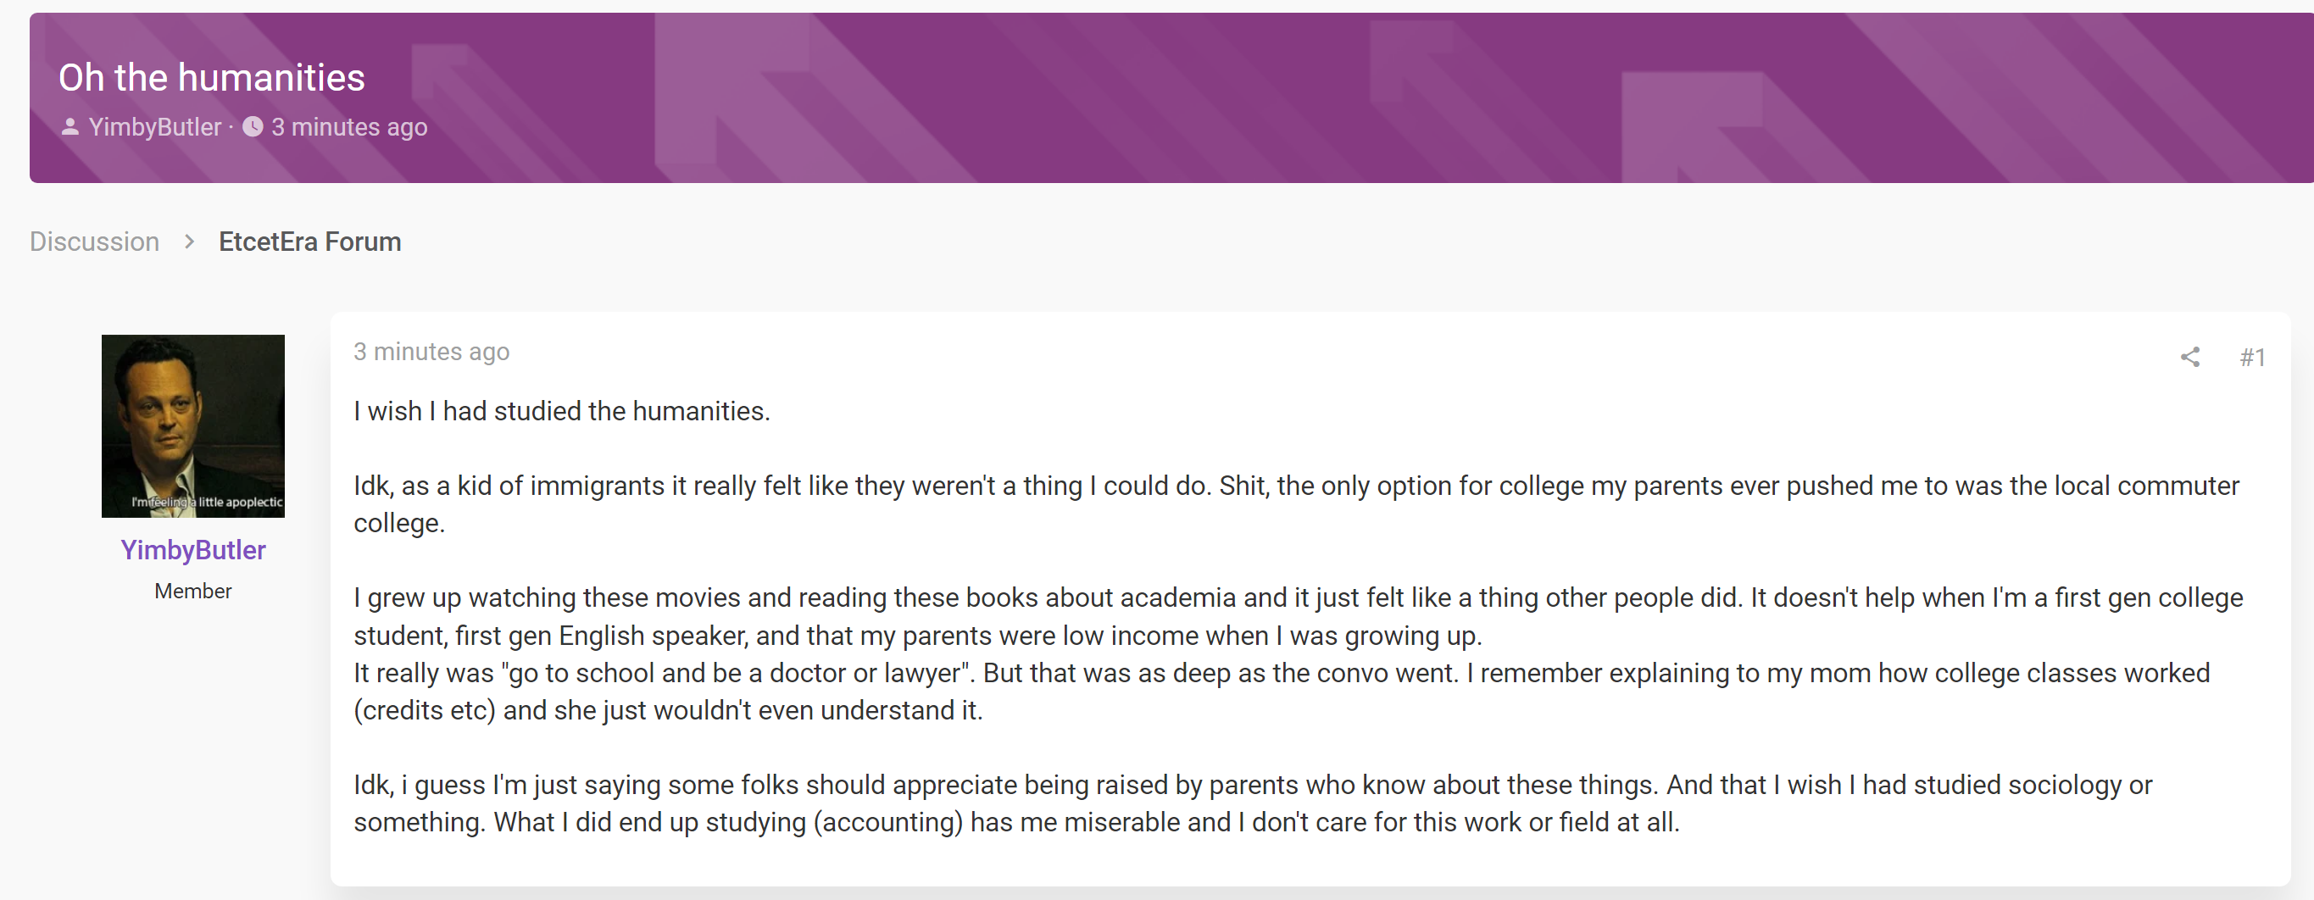
Task: Click the share icon on post #1
Action: pos(2190,357)
